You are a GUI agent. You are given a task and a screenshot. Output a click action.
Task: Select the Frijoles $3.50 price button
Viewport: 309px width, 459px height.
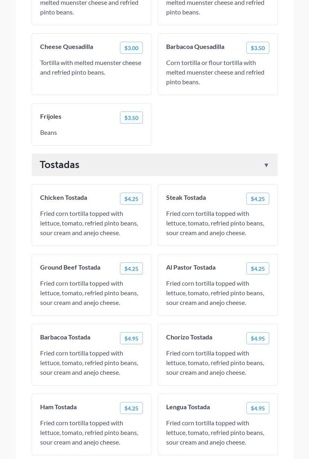click(131, 118)
